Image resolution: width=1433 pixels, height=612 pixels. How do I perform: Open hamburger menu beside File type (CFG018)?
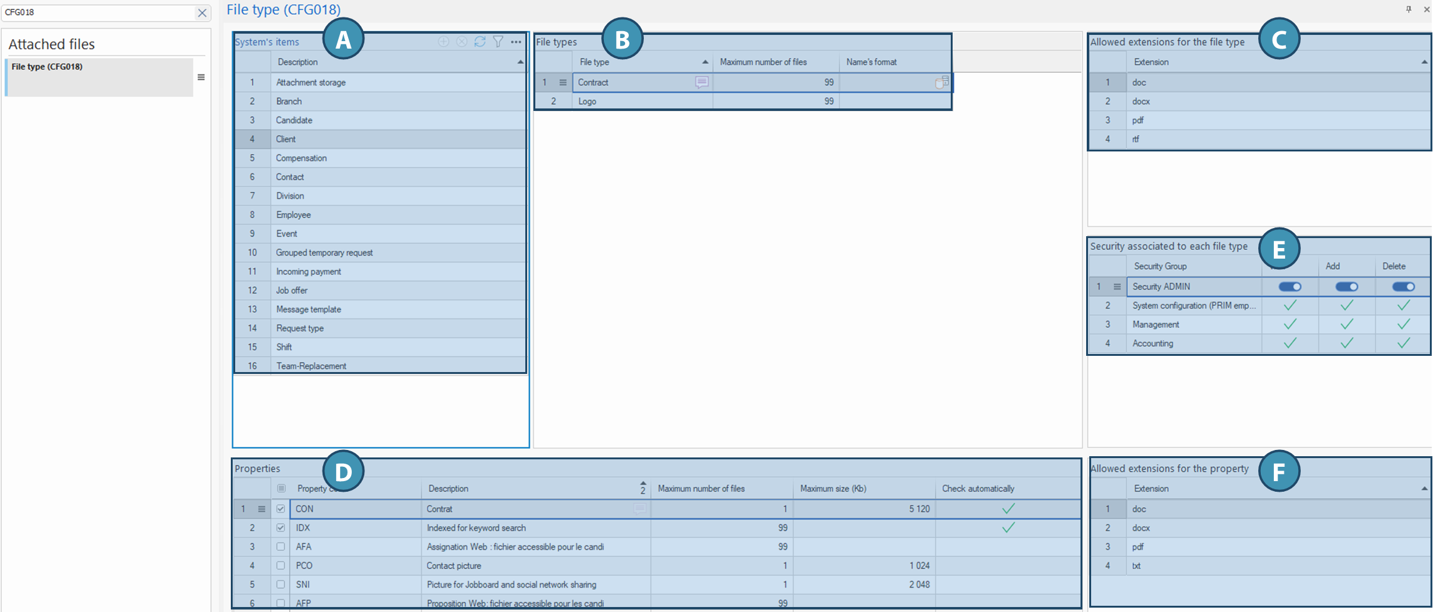coord(201,77)
